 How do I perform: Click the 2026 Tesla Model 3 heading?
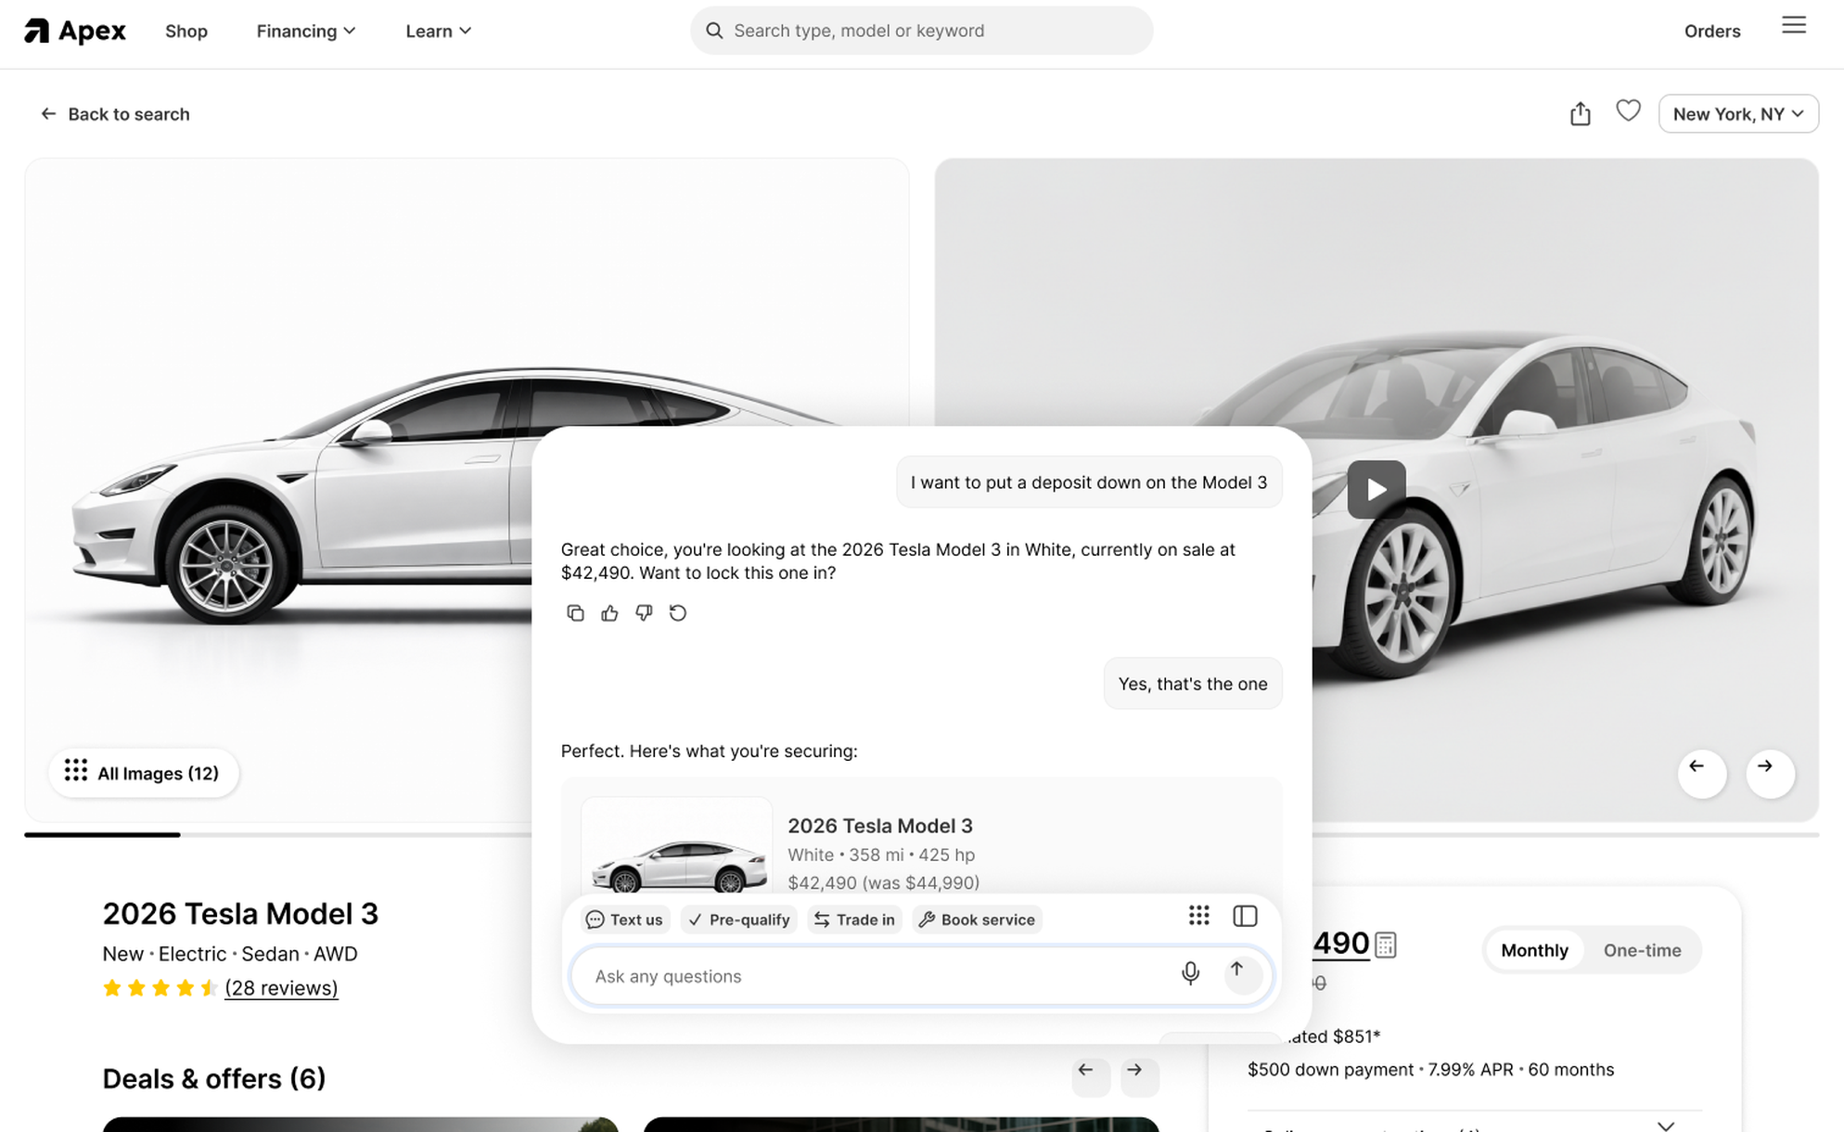[x=240, y=914]
